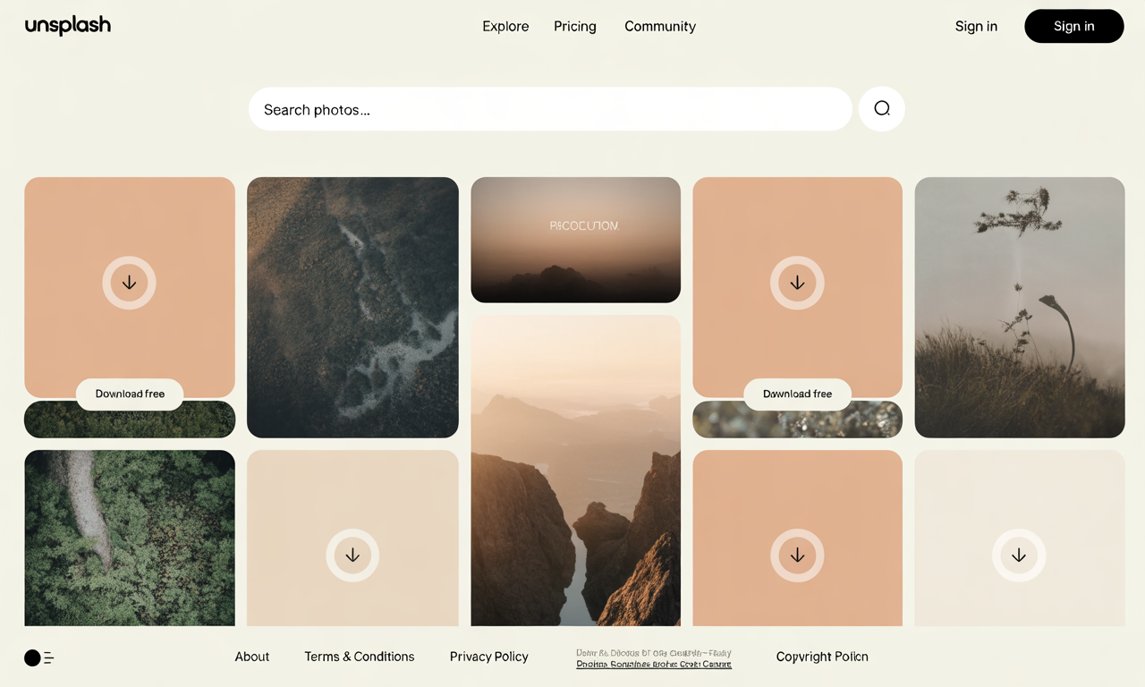Open the Explore menu item
Image resolution: width=1145 pixels, height=687 pixels.
pos(505,27)
